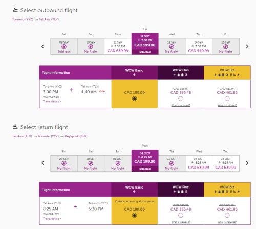
Task: Show later outbound dates with right arrow
Action: 247,46
